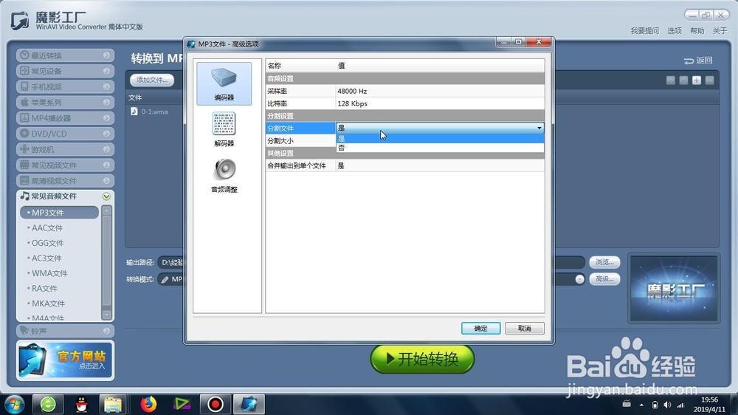This screenshot has width=738, height=415.
Task: Click the 添加文件 button
Action: click(x=152, y=80)
